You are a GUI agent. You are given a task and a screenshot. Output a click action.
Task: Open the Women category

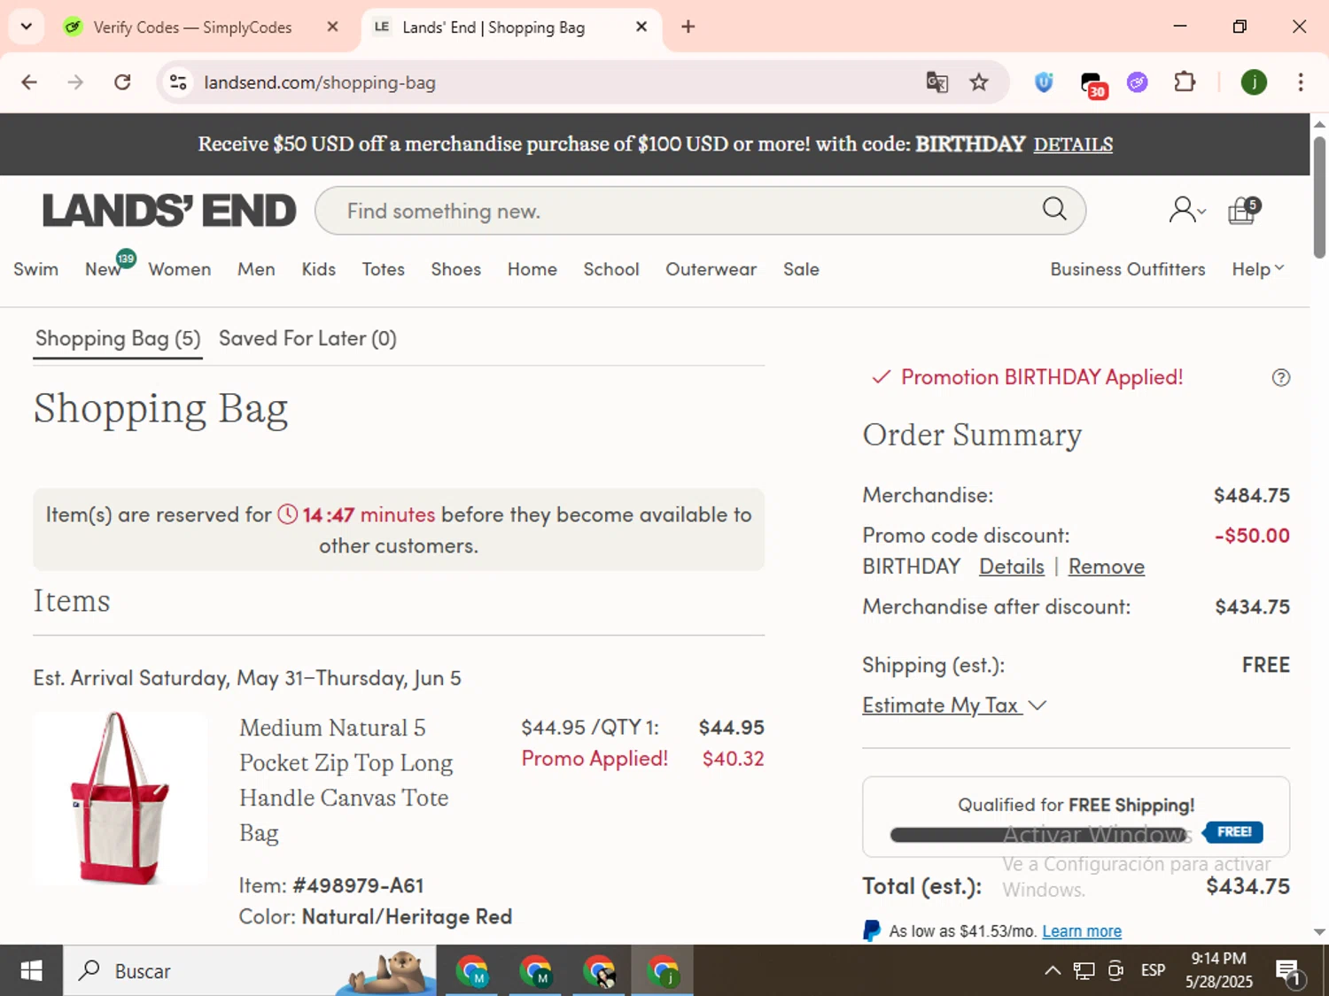pos(179,269)
